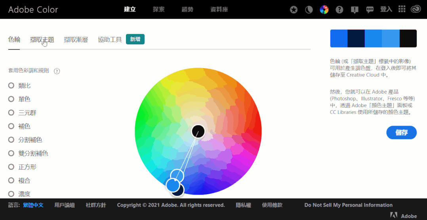Screen dimensions: 427x220
Task: Open the 社群方針 footer link
Action: [96, 205]
